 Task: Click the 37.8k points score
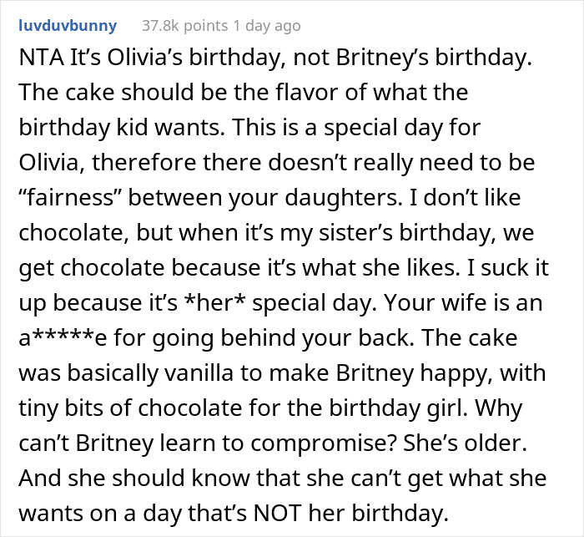(184, 26)
